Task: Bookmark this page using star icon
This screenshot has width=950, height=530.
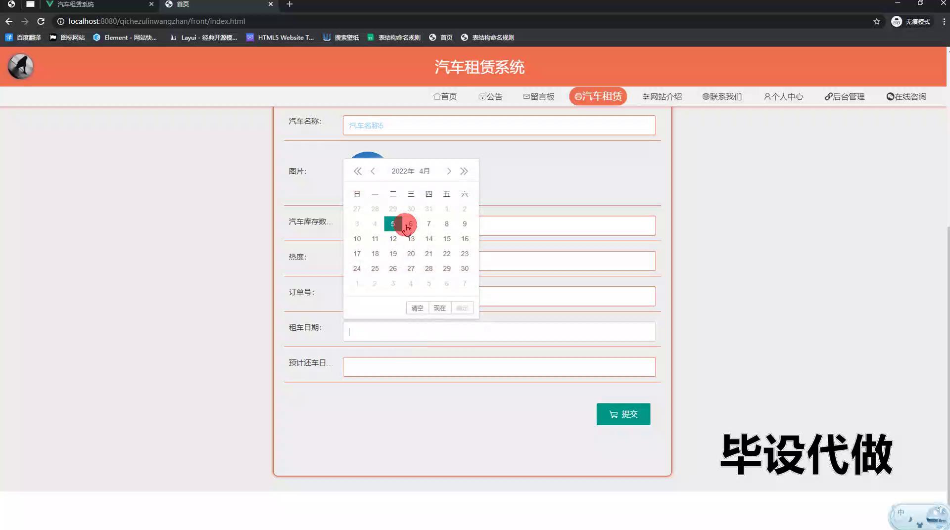Action: click(876, 21)
